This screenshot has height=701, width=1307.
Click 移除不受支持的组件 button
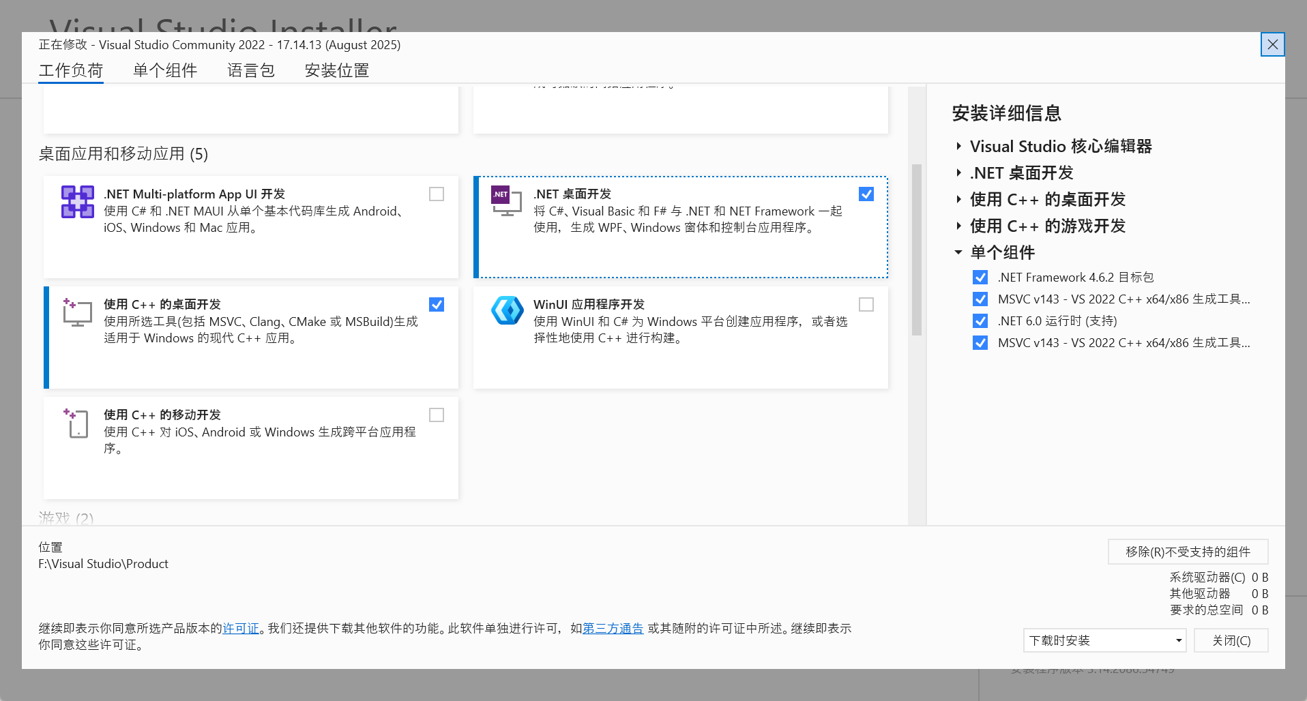(1188, 552)
